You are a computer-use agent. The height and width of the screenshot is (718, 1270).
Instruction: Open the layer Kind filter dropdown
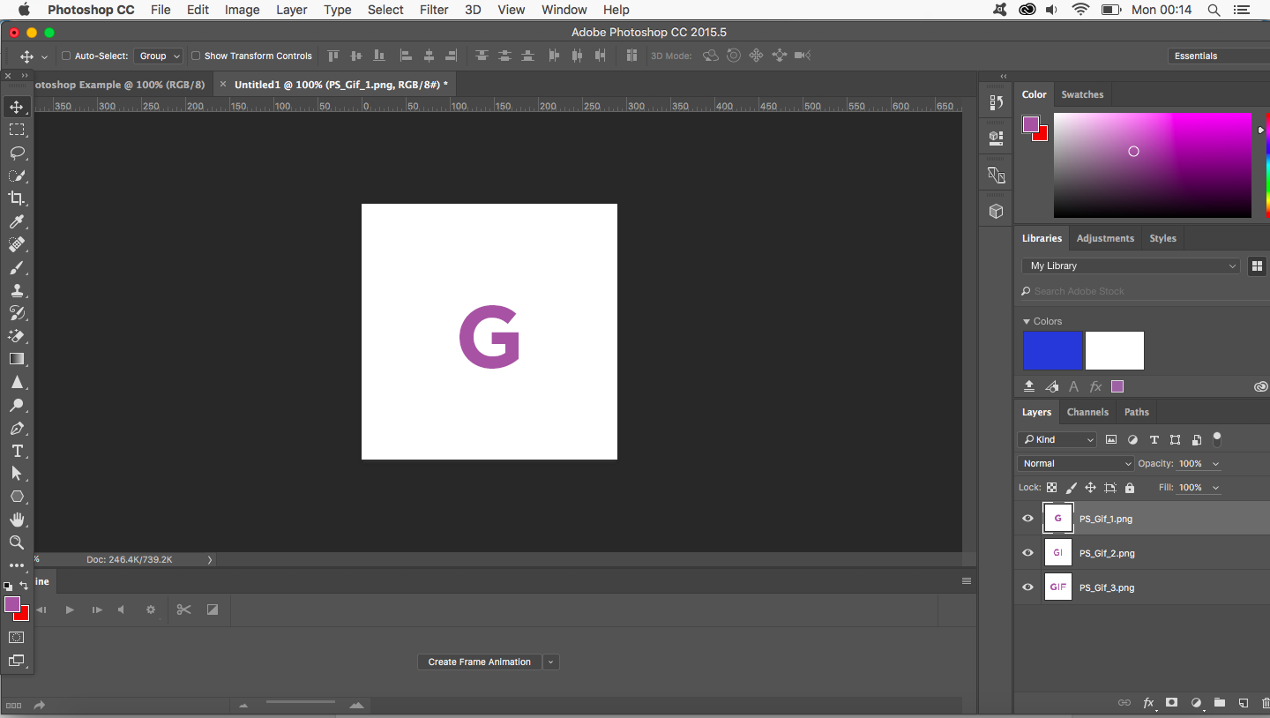tap(1057, 439)
